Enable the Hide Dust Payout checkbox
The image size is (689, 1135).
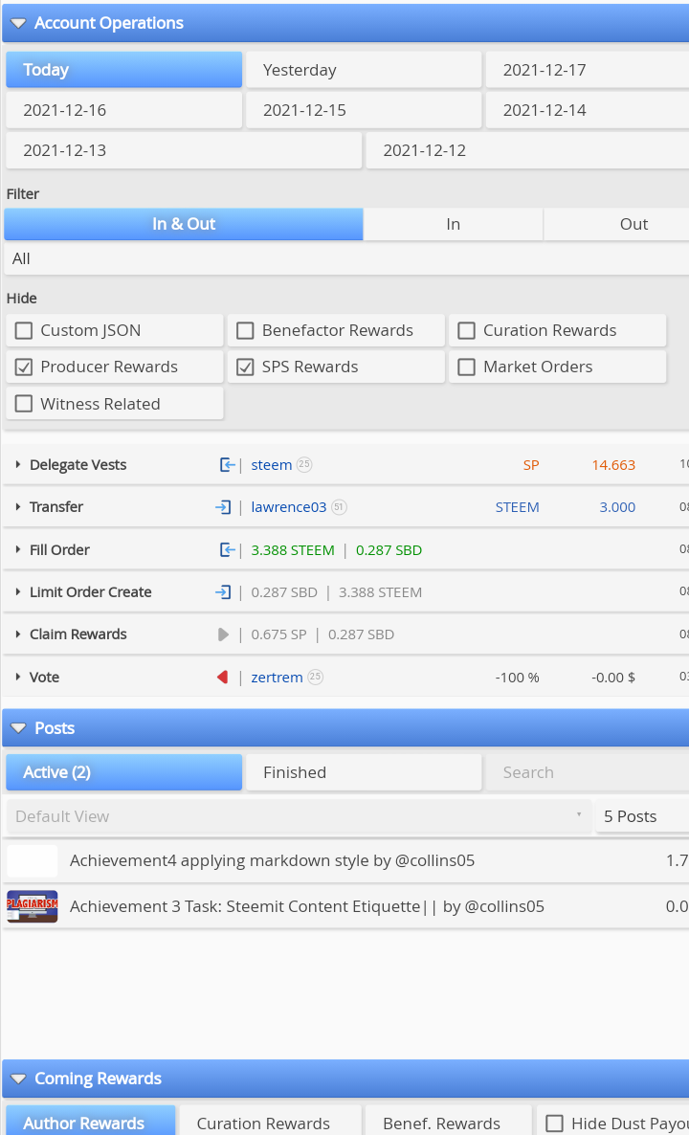tap(554, 1124)
